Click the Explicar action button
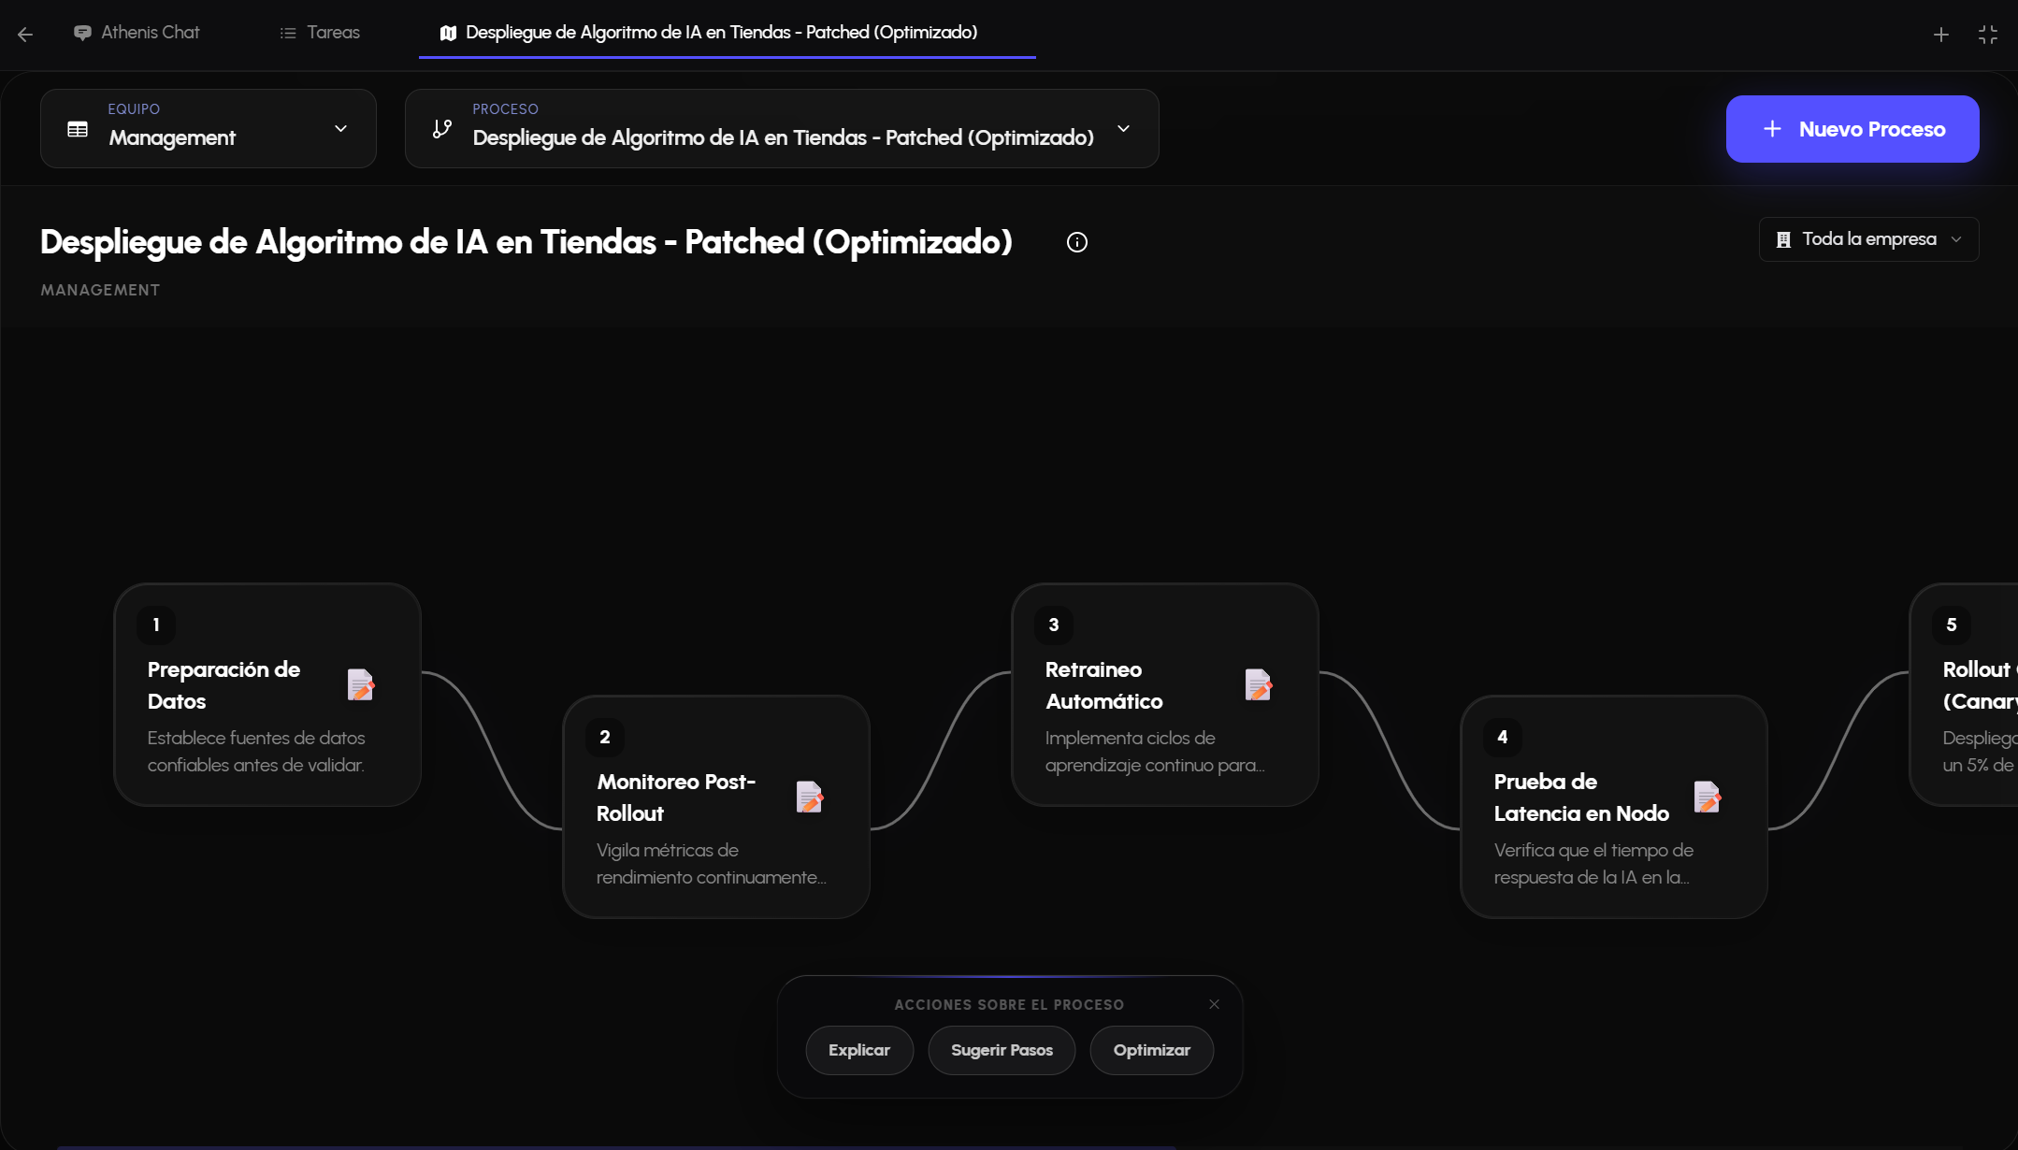The image size is (2018, 1150). 859,1050
